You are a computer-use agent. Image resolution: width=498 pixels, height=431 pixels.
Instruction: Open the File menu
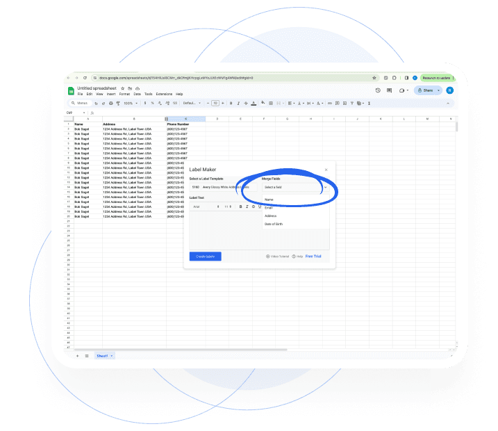click(x=80, y=94)
